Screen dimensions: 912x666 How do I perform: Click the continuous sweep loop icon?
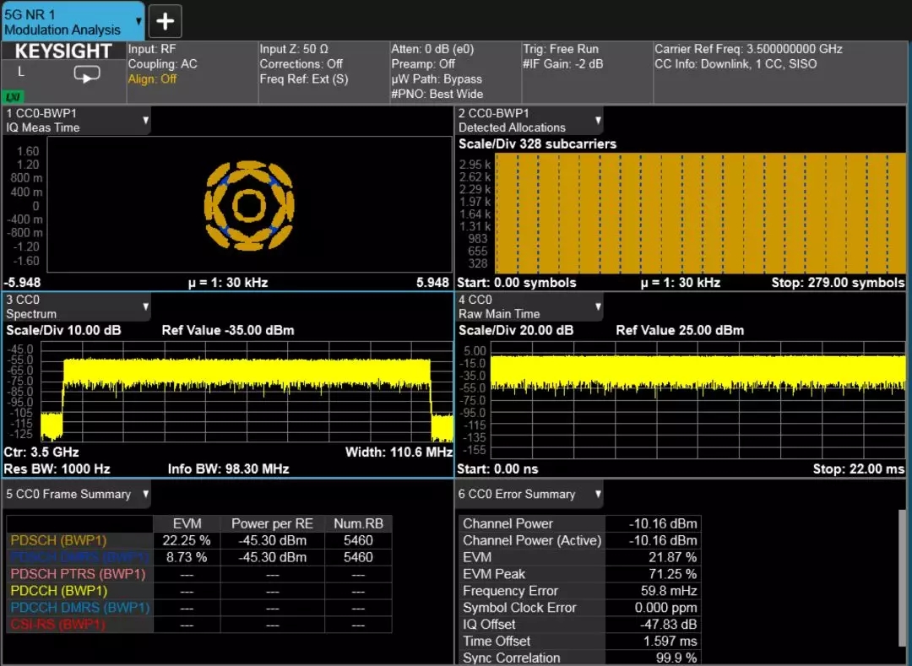(87, 73)
